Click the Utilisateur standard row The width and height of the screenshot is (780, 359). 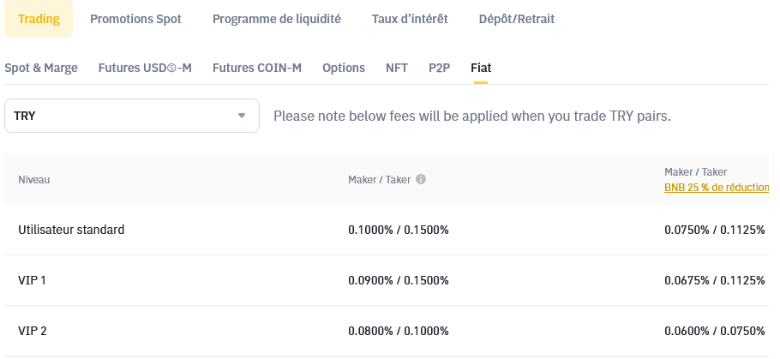(71, 230)
